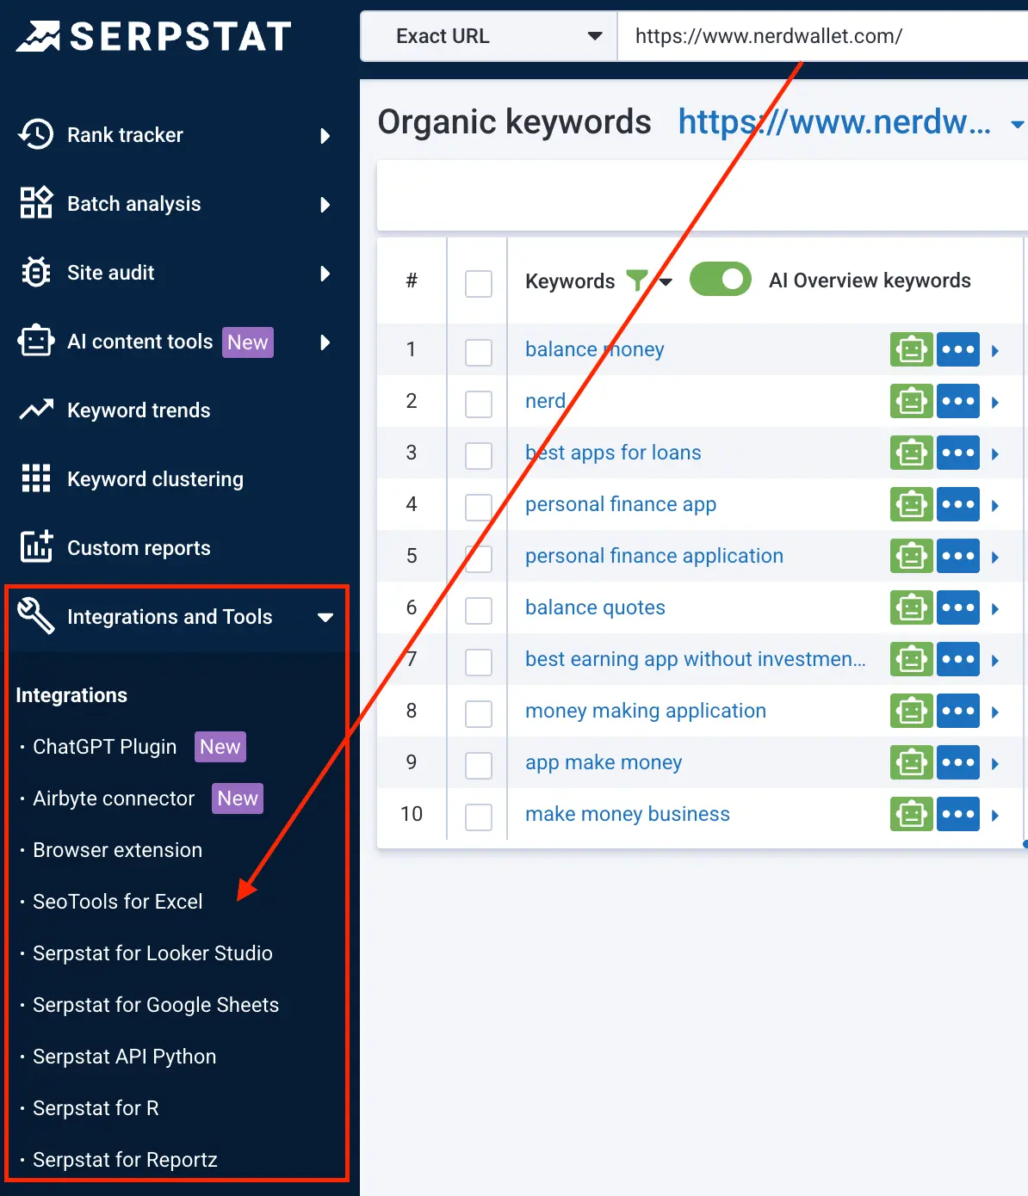Screen dimensions: 1028x1196
Task: Click blue three-dots button for nerd
Action: (958, 401)
